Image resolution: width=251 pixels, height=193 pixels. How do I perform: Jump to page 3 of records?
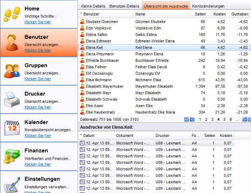click(x=212, y=119)
